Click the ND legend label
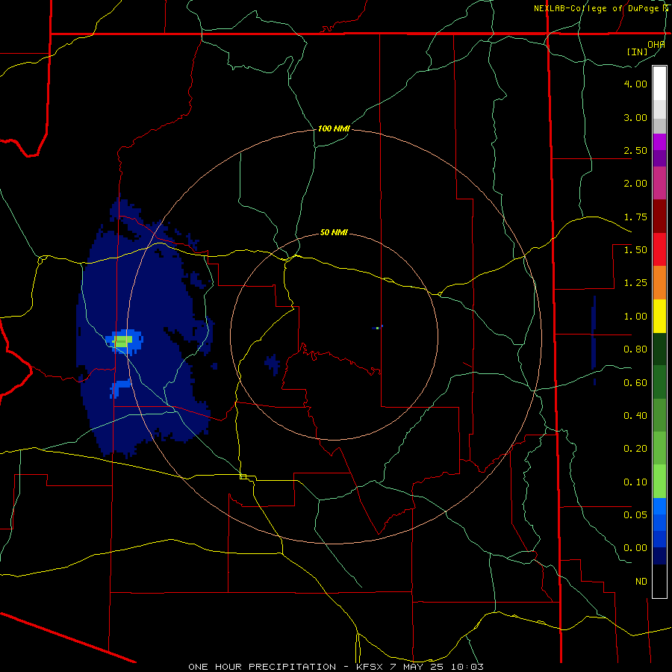The height and width of the screenshot is (672, 672). coord(641,582)
